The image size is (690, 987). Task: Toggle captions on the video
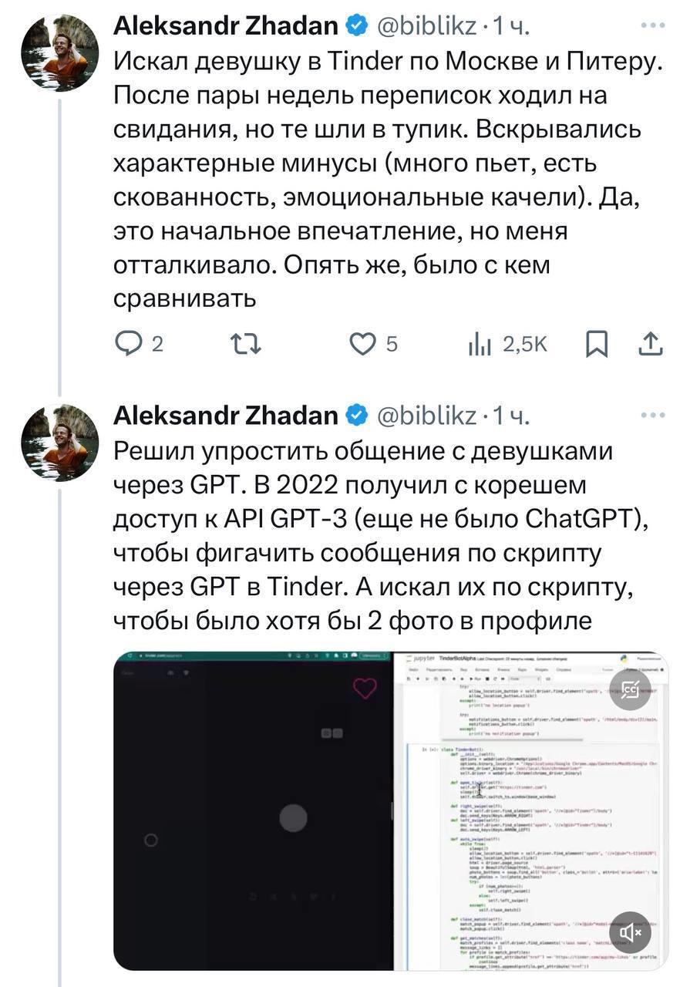(x=630, y=691)
